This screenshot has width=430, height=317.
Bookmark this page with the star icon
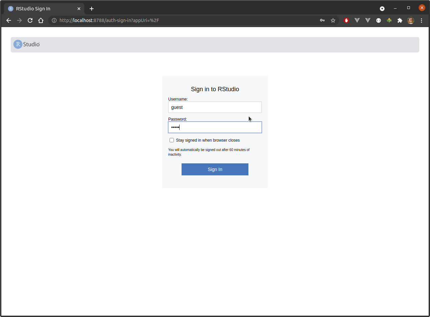pyautogui.click(x=333, y=20)
